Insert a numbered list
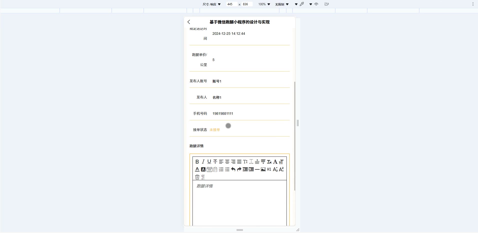This screenshot has width=478, height=233. tap(221, 169)
